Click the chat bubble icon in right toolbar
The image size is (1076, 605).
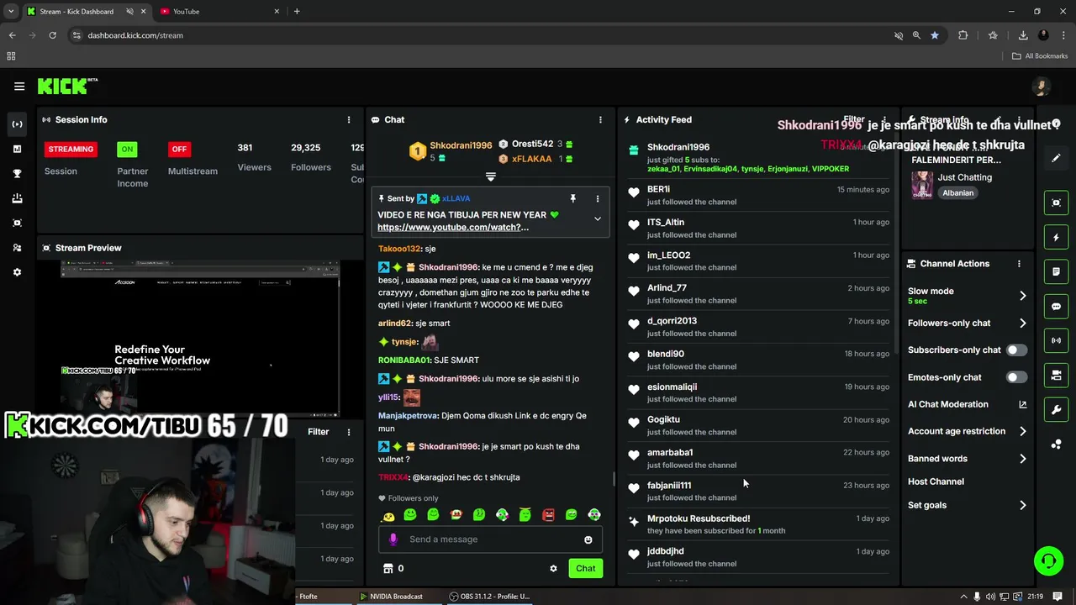coord(1057,307)
